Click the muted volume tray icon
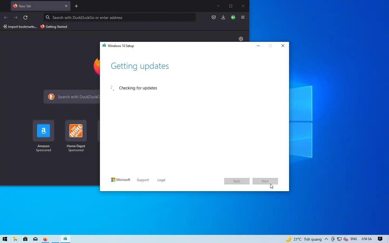The width and height of the screenshot is (389, 243). coord(346,239)
